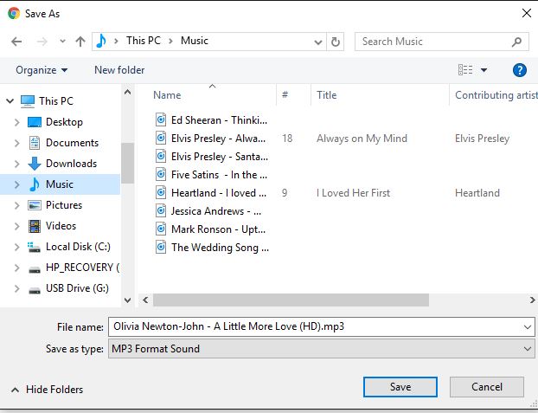The height and width of the screenshot is (413, 538).
Task: Expand the USB Drive (G:) node
Action: [x=16, y=288]
